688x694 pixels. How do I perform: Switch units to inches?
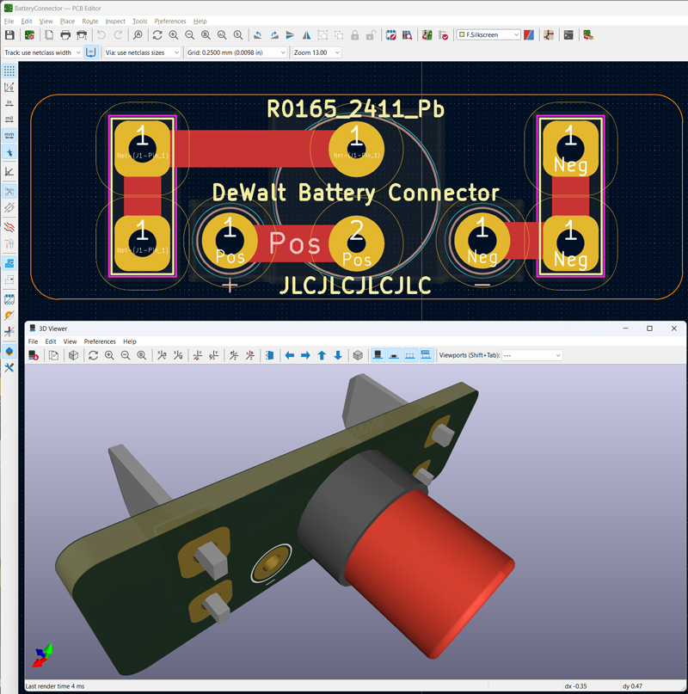[x=9, y=103]
